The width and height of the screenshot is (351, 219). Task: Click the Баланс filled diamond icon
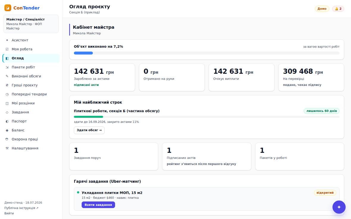(7, 130)
